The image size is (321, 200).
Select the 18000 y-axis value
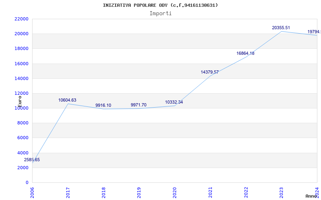coord(22,48)
